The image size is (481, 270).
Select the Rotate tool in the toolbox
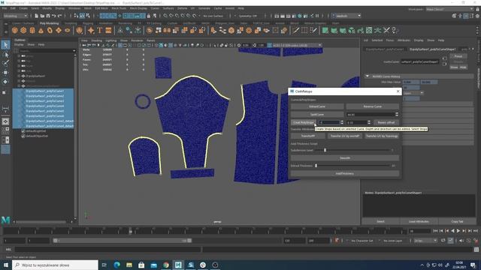coord(5,82)
